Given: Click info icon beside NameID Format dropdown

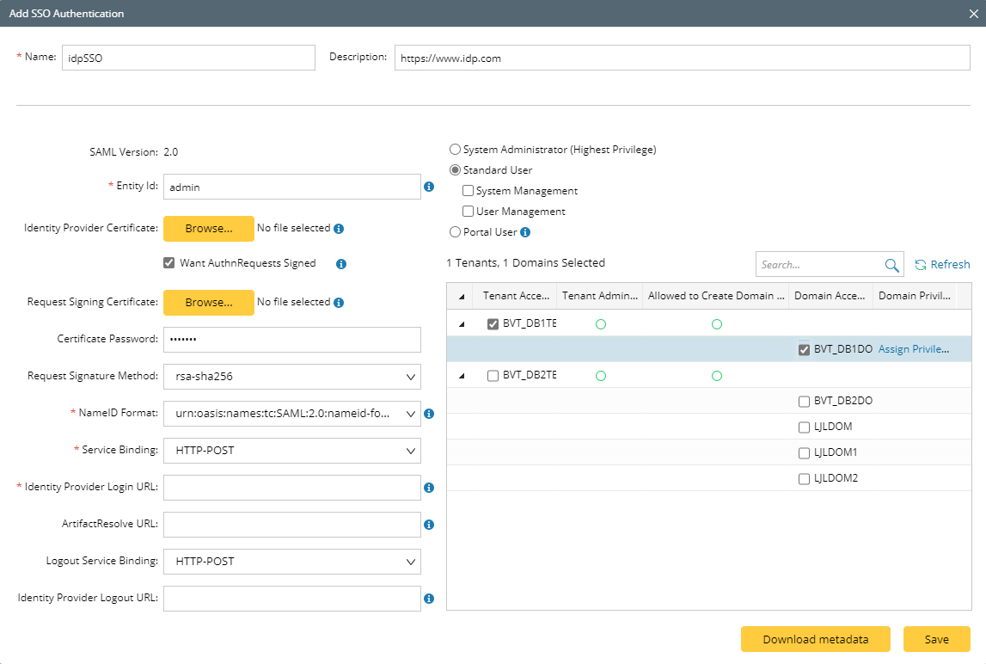Looking at the screenshot, I should (429, 414).
